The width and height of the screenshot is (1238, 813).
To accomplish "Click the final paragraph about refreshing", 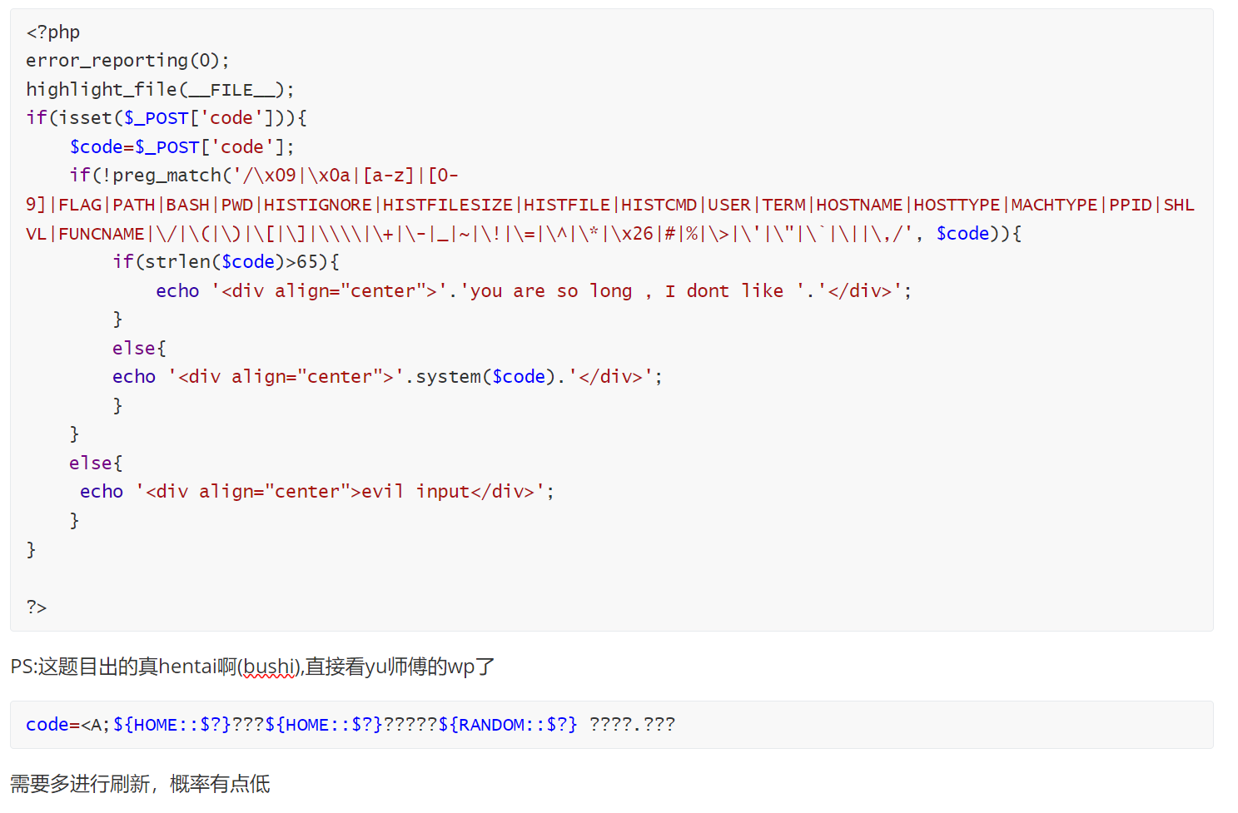I will click(140, 784).
